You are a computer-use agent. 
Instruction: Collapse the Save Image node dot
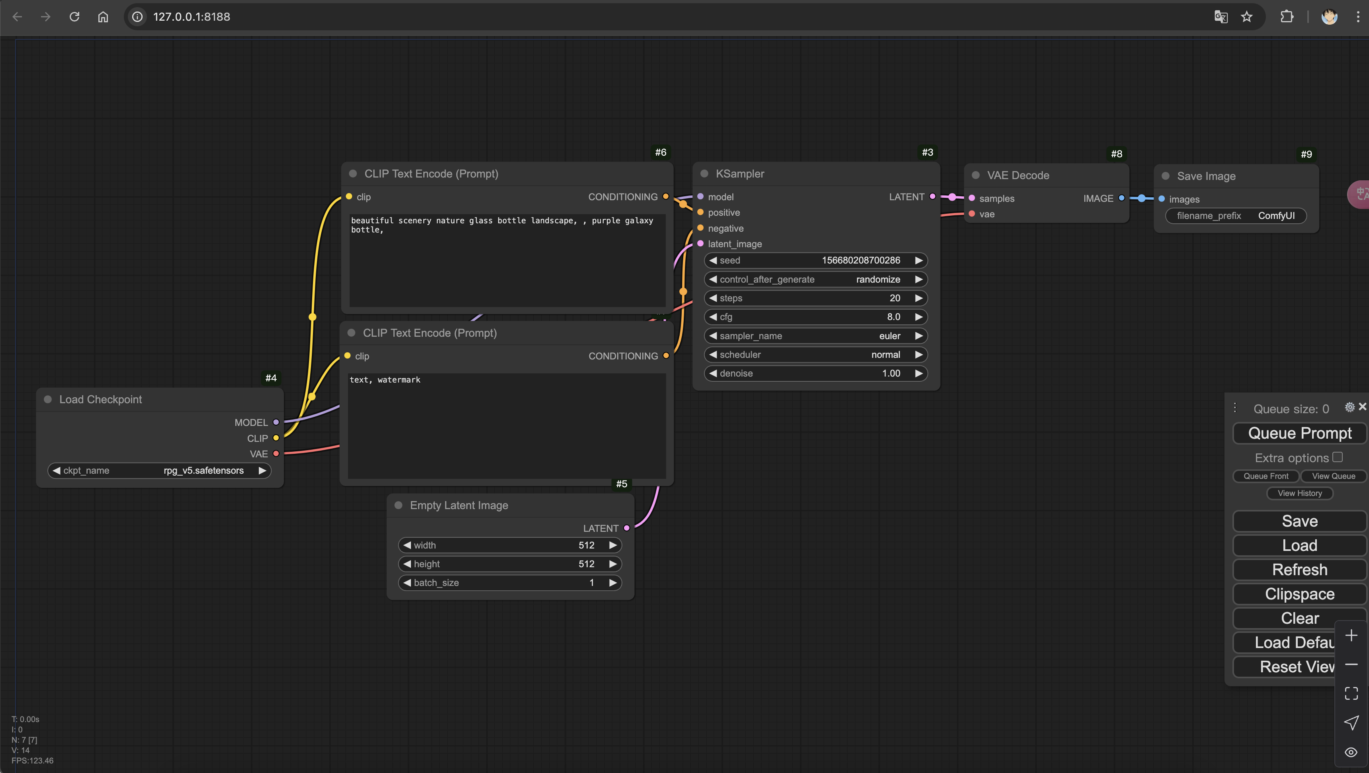click(x=1166, y=176)
